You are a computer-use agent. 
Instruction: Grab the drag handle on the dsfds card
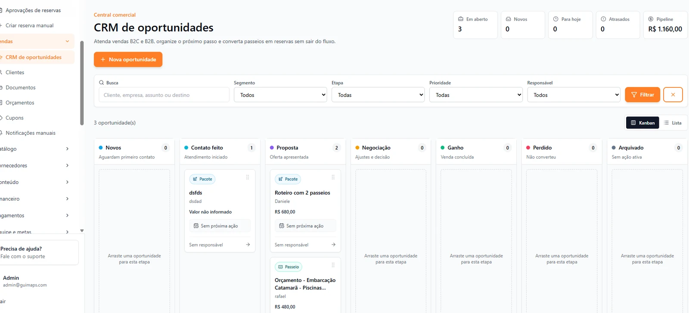(x=248, y=177)
